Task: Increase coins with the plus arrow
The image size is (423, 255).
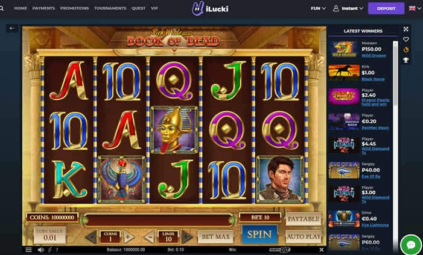Action: [x=129, y=237]
